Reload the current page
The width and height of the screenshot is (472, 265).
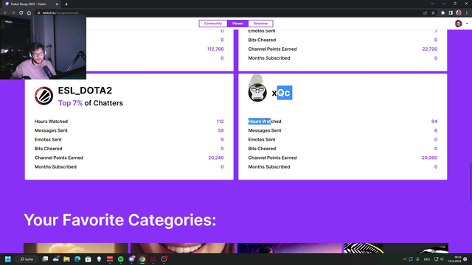pos(21,13)
